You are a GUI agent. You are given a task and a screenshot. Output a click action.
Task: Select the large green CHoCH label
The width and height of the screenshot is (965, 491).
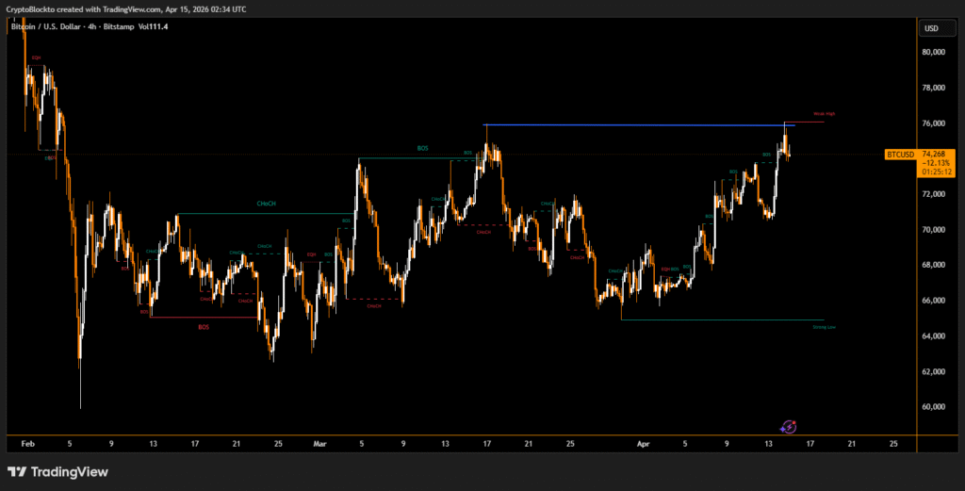click(266, 204)
